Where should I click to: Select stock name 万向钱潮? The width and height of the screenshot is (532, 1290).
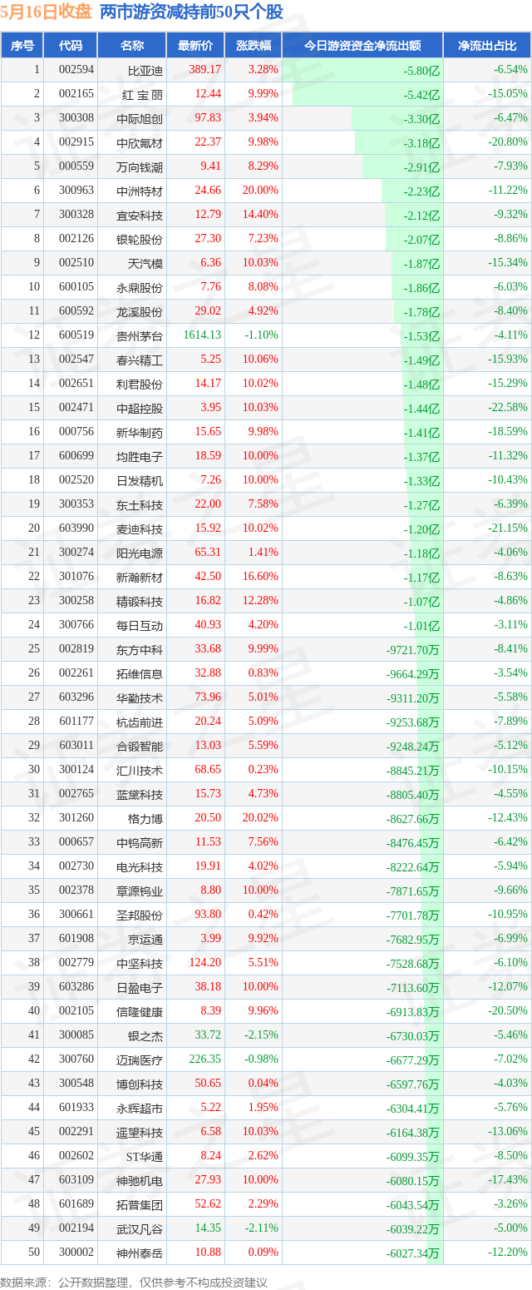tap(140, 166)
